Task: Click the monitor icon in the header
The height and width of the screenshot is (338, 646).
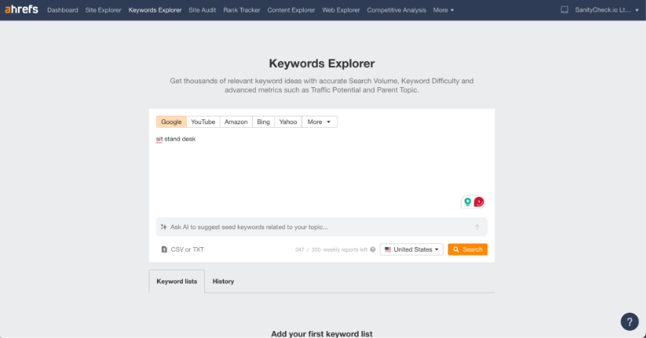Action: pos(564,10)
